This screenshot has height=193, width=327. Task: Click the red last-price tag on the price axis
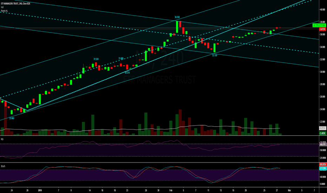(x=322, y=29)
